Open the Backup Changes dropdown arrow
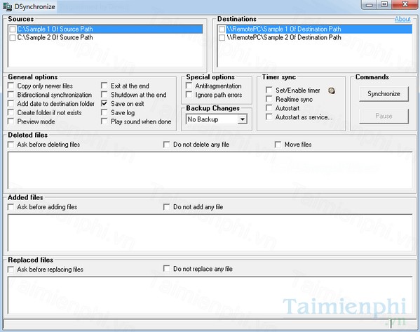420x332 pixels. [242, 119]
